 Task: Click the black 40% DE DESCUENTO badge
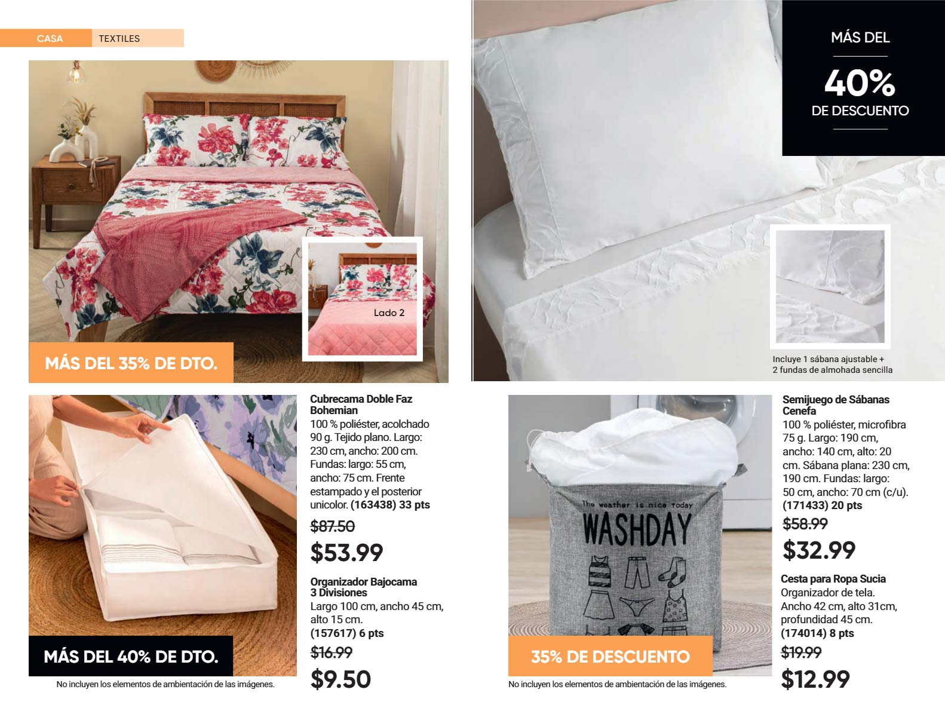point(860,78)
